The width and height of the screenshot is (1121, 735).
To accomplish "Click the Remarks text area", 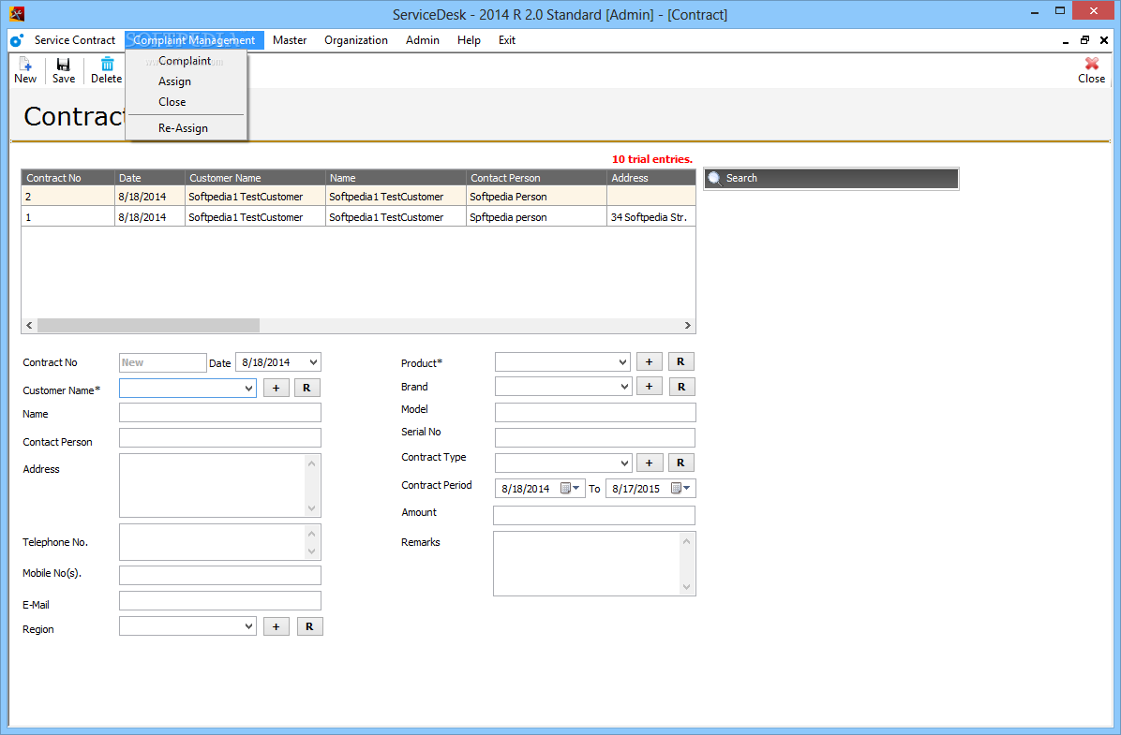I will point(594,564).
